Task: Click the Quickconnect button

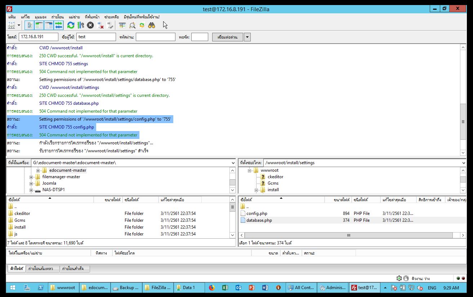Action: tap(227, 37)
